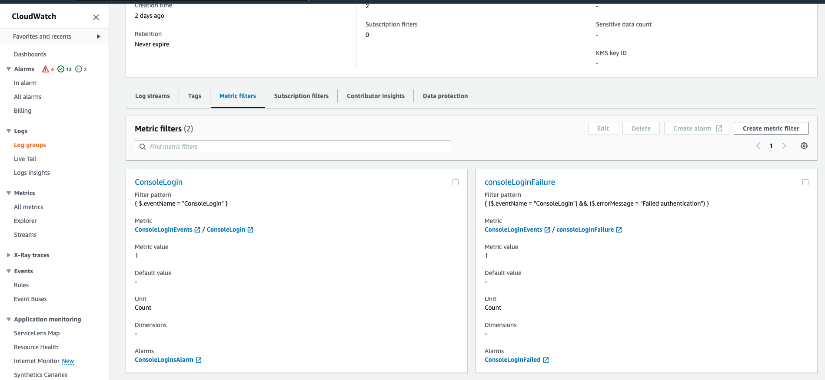Collapse the Application monitoring section
The width and height of the screenshot is (825, 380).
point(9,319)
